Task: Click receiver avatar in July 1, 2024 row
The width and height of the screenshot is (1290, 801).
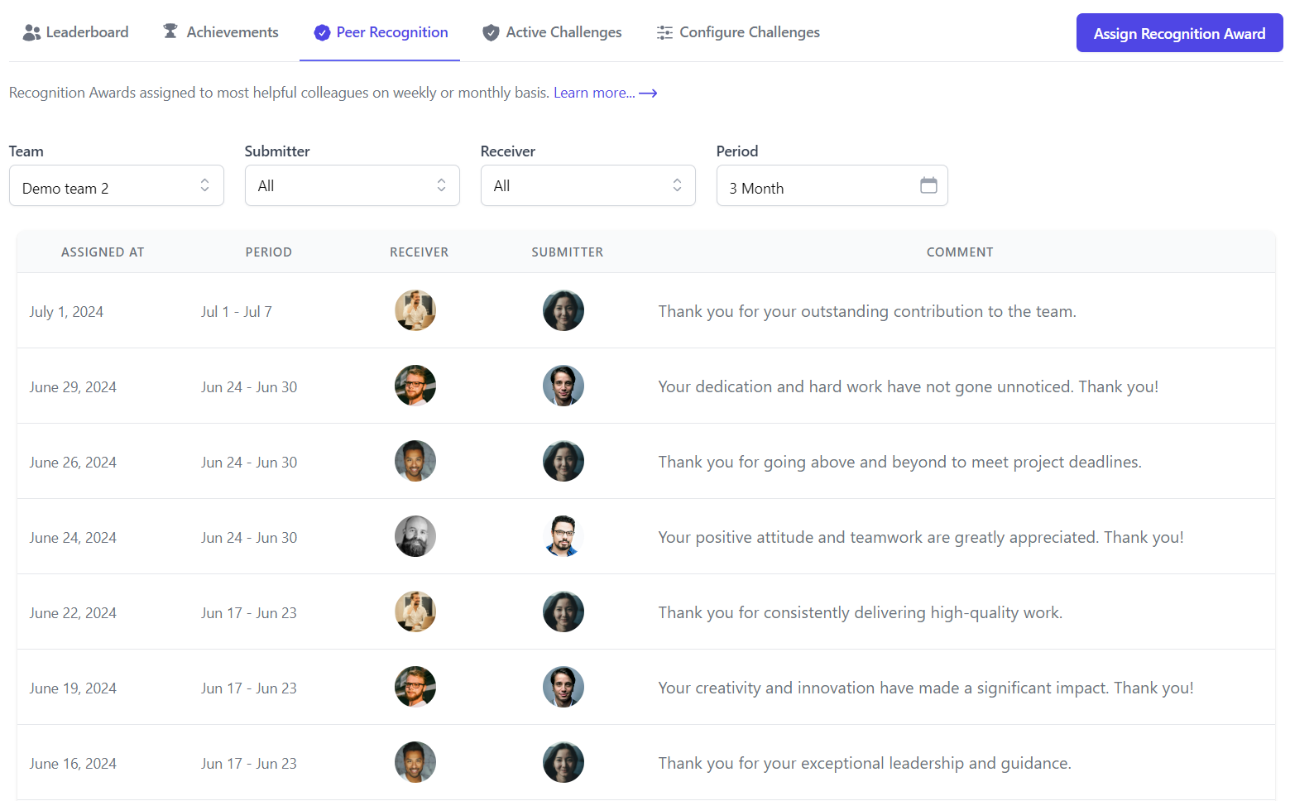Action: (x=415, y=310)
